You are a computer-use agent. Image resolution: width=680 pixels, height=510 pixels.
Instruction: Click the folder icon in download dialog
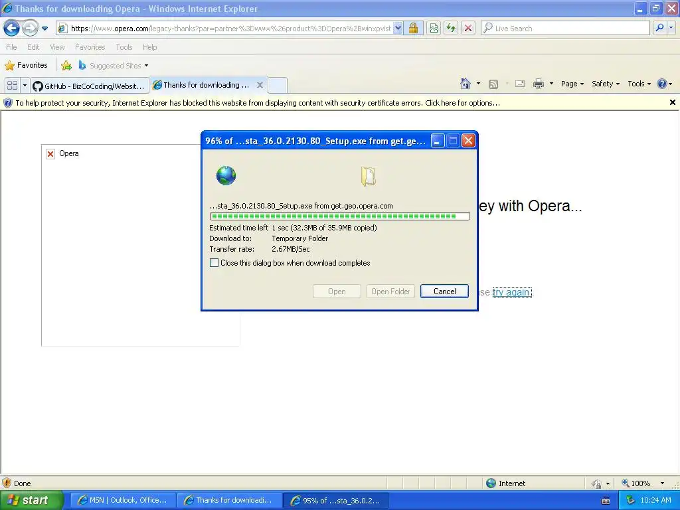pos(368,176)
